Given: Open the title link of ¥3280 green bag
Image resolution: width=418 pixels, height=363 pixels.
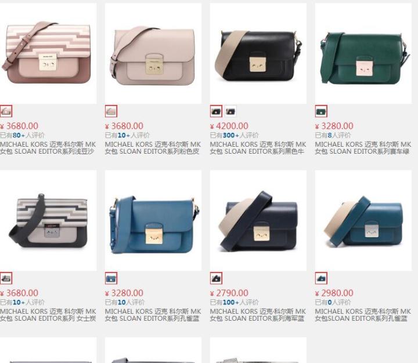Looking at the screenshot, I should (x=363, y=148).
